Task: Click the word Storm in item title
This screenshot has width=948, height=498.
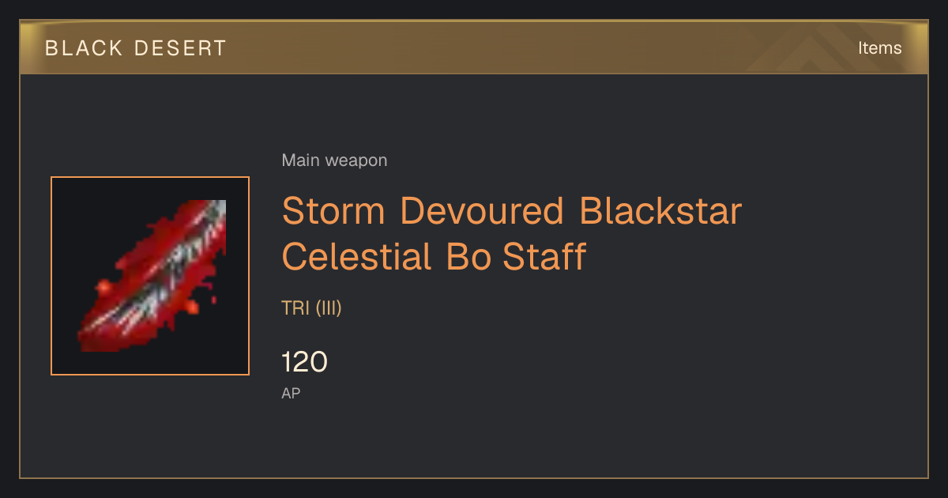Action: pyautogui.click(x=333, y=211)
